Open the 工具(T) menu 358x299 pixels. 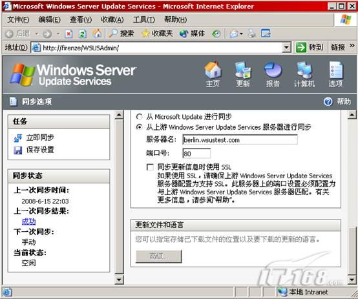click(x=144, y=19)
